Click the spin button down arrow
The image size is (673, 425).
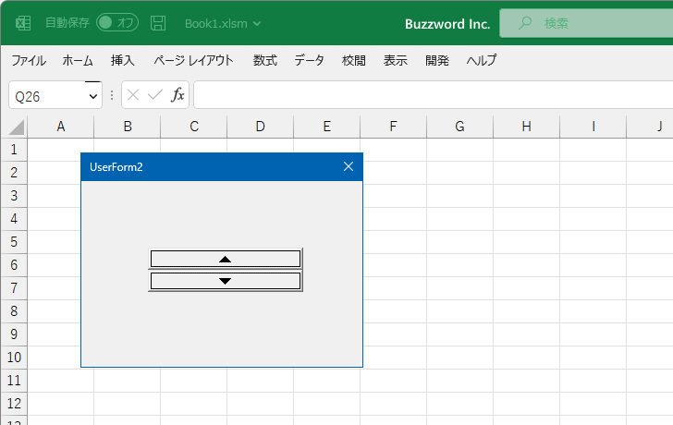coord(226,281)
